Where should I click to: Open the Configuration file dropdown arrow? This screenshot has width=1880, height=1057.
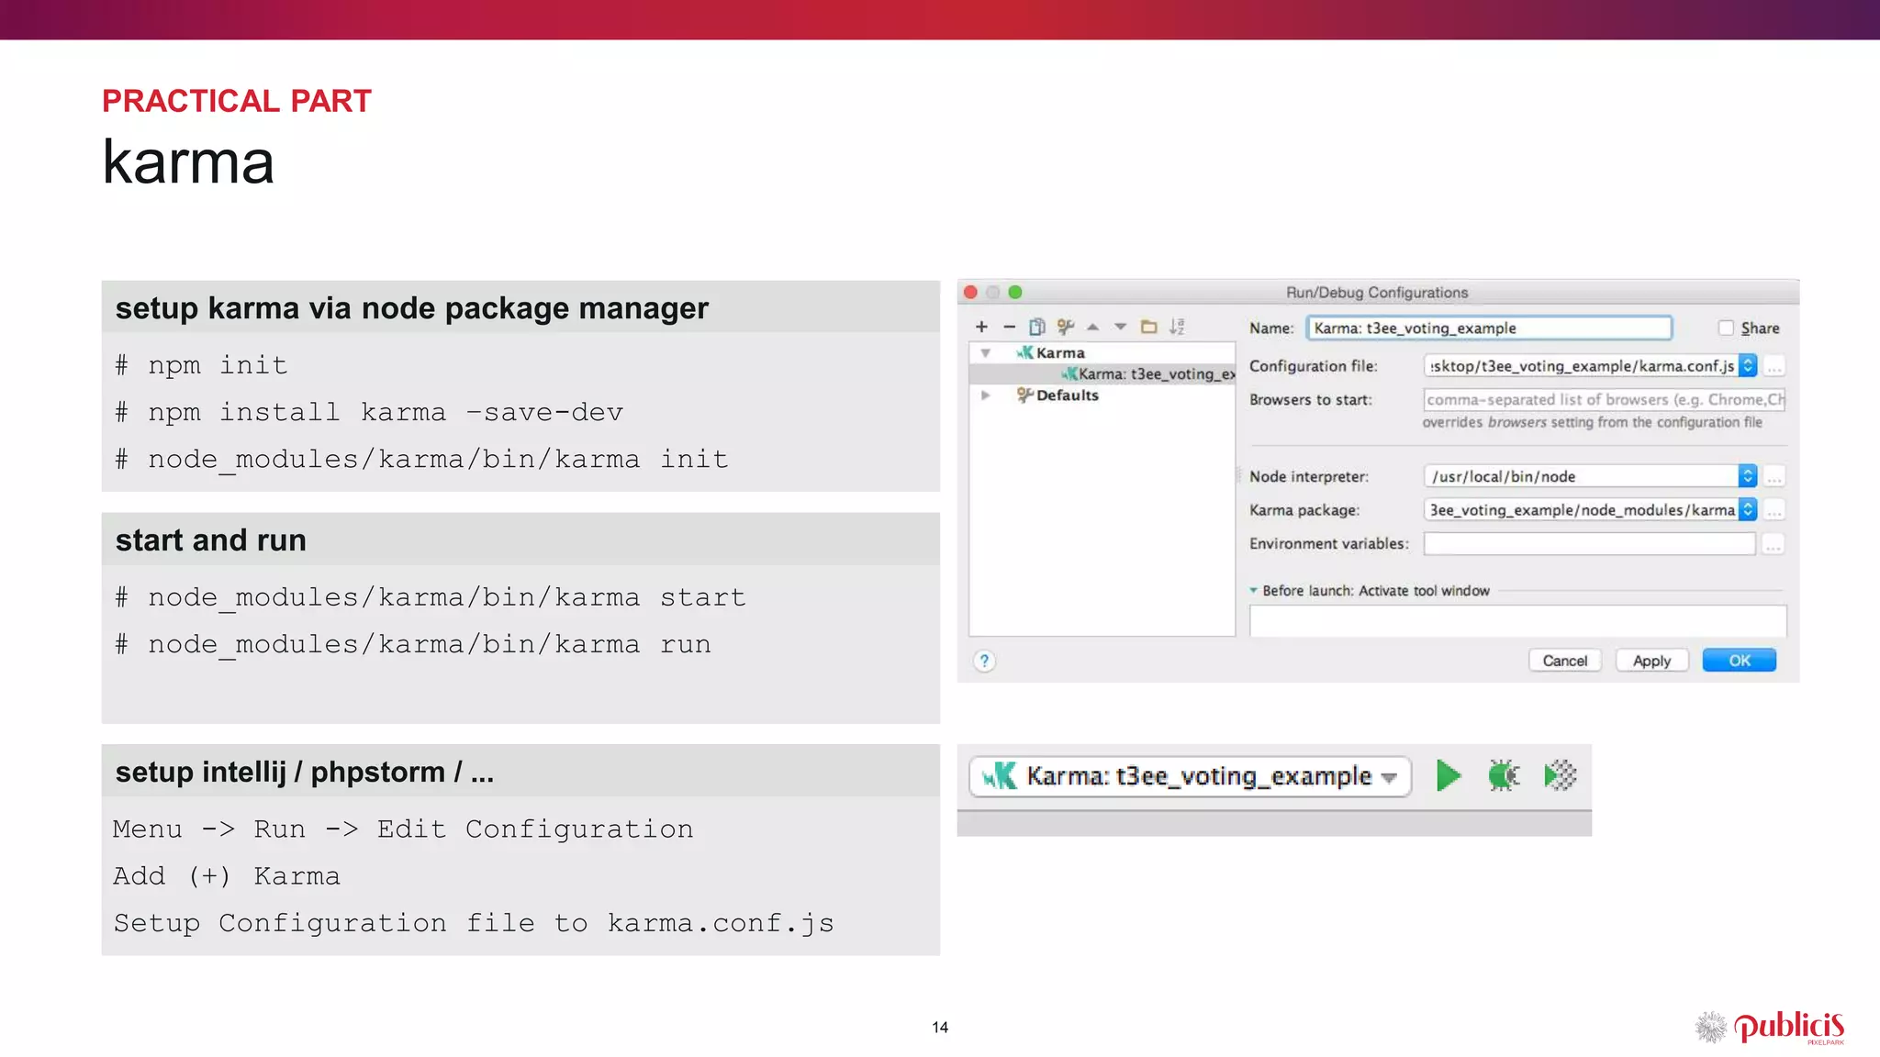(1748, 365)
